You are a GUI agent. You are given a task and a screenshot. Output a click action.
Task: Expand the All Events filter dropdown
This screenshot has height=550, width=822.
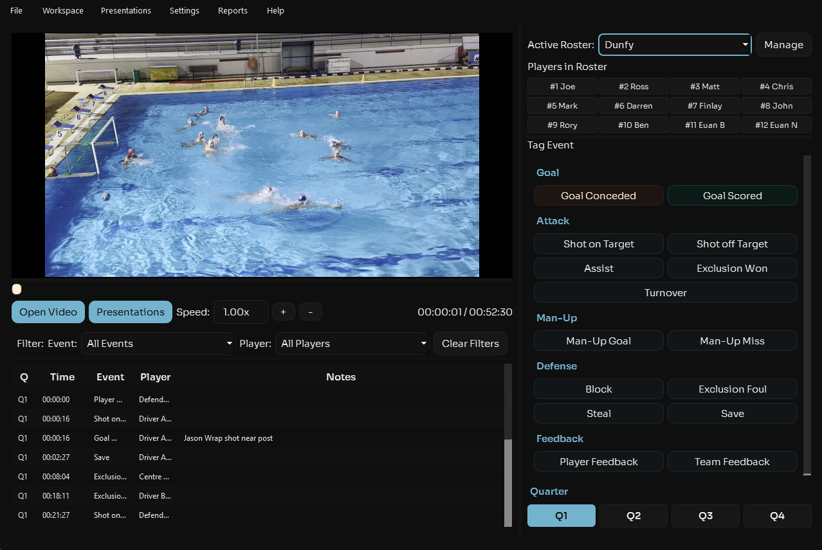click(158, 343)
